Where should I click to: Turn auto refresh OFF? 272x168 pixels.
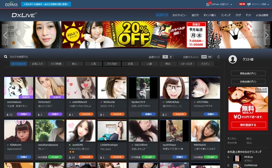204,57
